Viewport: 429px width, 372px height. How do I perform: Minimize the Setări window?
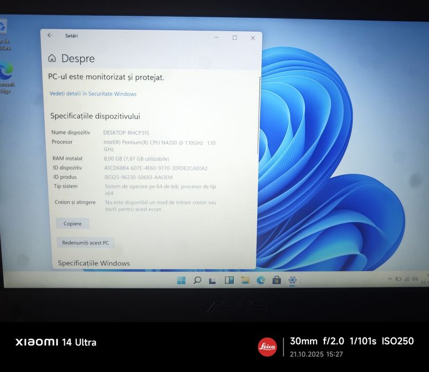217,37
